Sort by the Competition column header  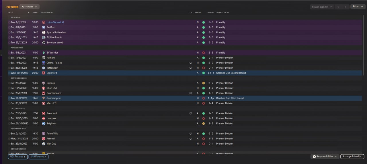point(222,13)
